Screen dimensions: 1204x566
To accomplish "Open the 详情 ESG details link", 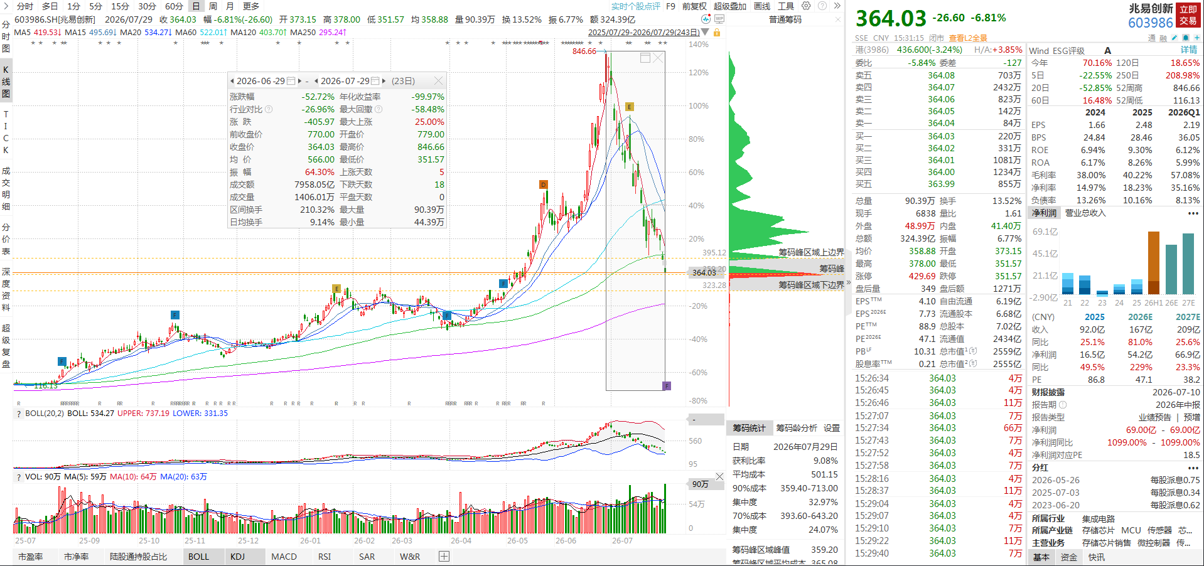I will pos(1189,50).
